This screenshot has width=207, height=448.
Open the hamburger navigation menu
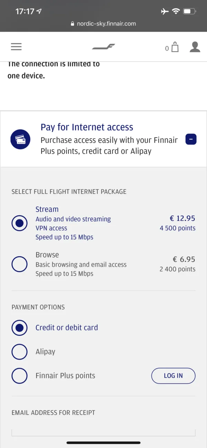pos(16,47)
